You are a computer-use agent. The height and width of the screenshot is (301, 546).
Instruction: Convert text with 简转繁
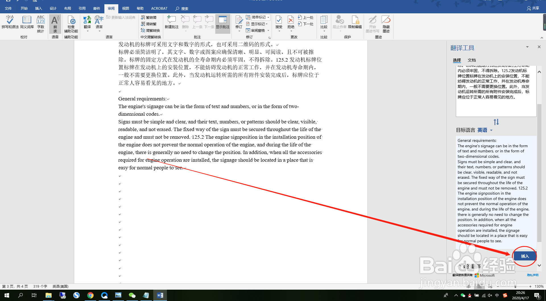[x=149, y=24]
